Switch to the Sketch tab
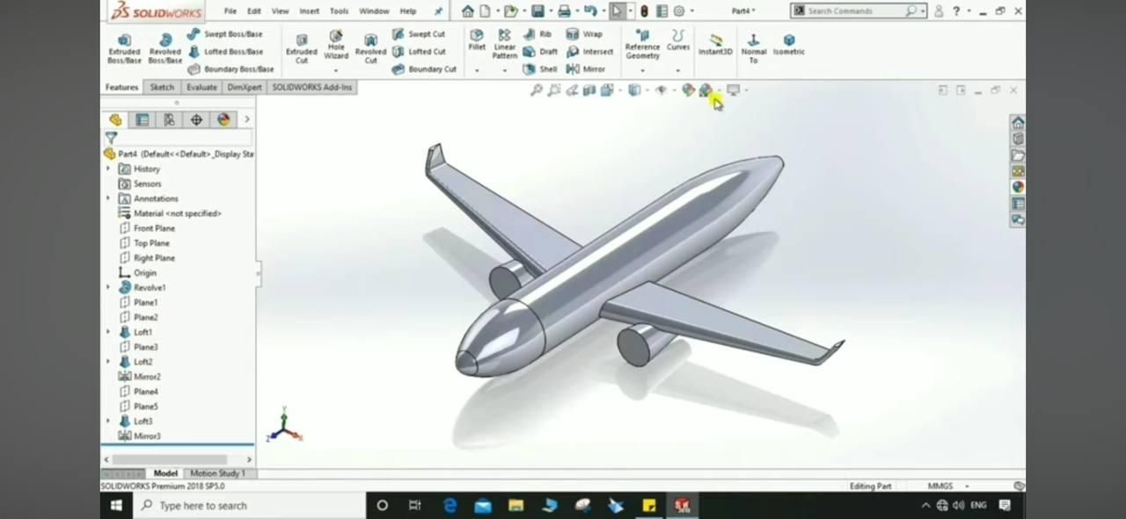The image size is (1126, 519). pyautogui.click(x=161, y=87)
